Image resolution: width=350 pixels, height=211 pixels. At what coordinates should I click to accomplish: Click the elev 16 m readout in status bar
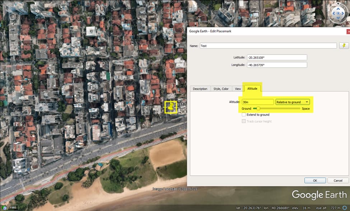[x=301, y=208]
